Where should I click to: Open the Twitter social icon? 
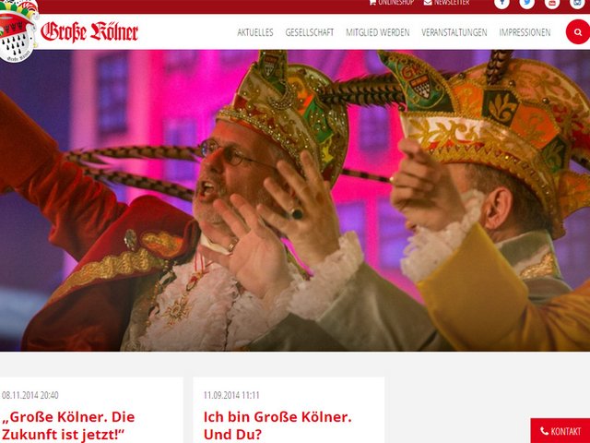(x=526, y=2)
